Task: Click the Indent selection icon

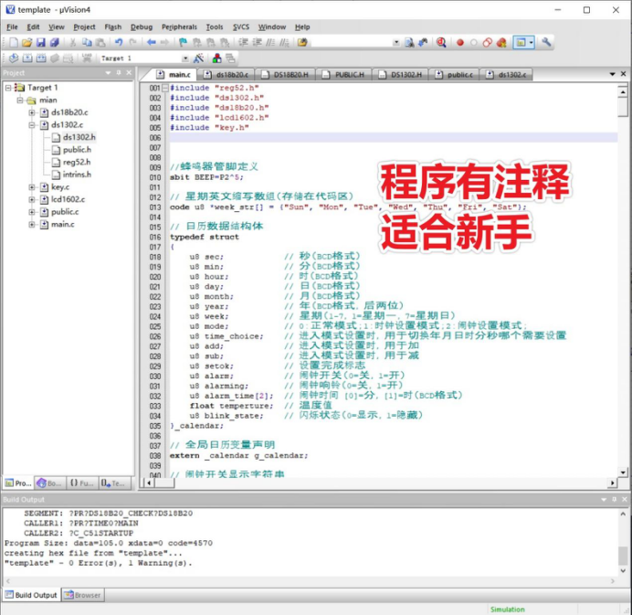Action: point(243,42)
